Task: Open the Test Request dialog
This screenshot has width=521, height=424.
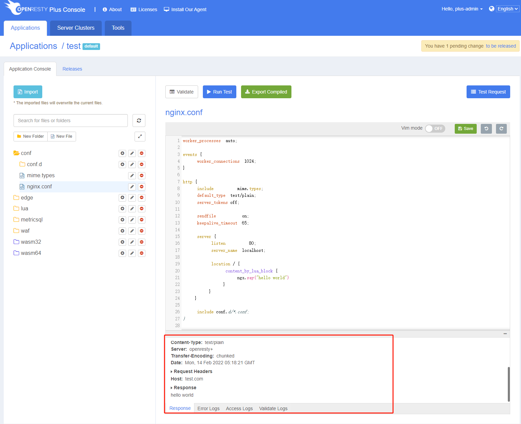Action: [x=488, y=92]
